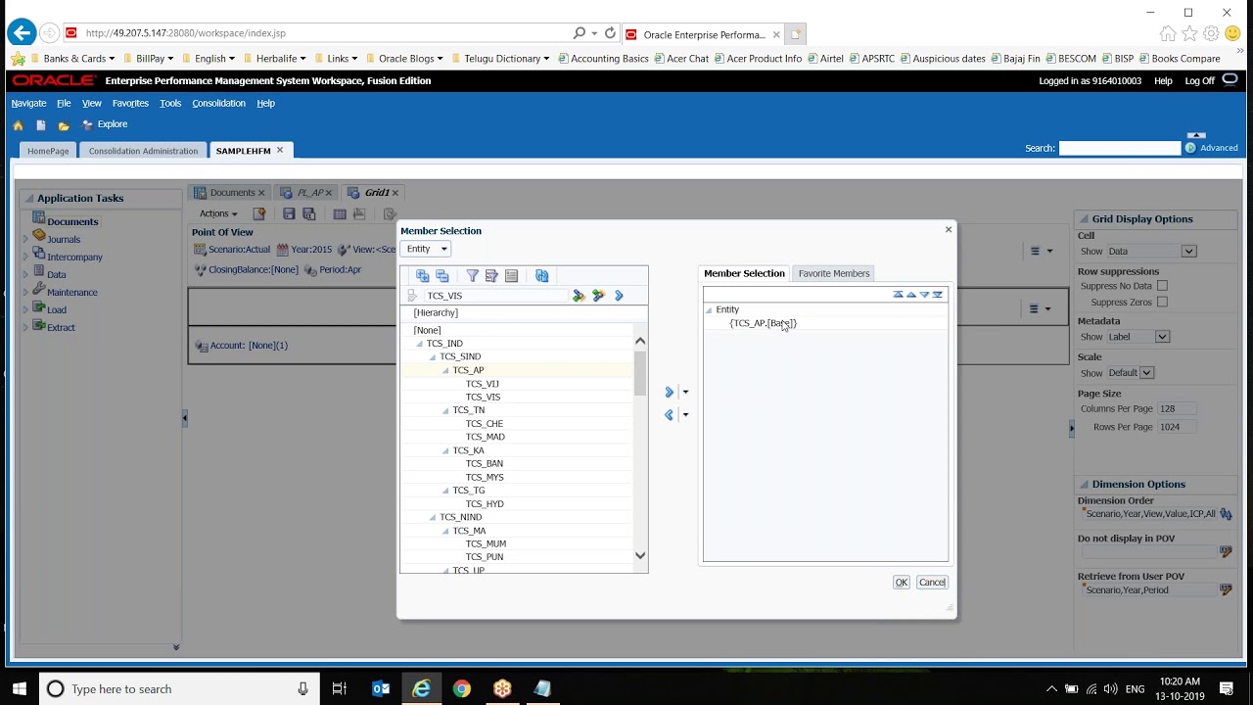Viewport: 1253px width, 705px height.
Task: Click the new grid icon next to Actions
Action: click(x=259, y=213)
